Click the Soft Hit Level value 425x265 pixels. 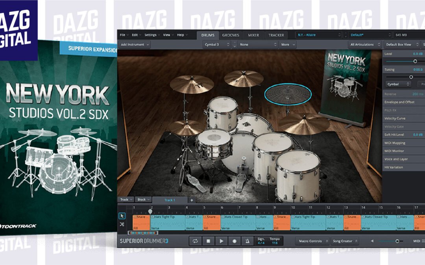tap(418, 135)
